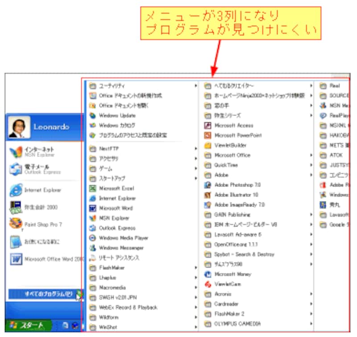Click the Microsoft Word icon in programs list
357x337 pixels.
click(x=93, y=208)
